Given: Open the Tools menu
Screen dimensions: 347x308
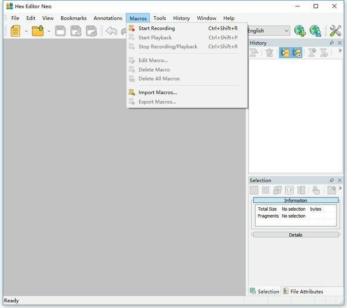Looking at the screenshot, I should tap(160, 18).
